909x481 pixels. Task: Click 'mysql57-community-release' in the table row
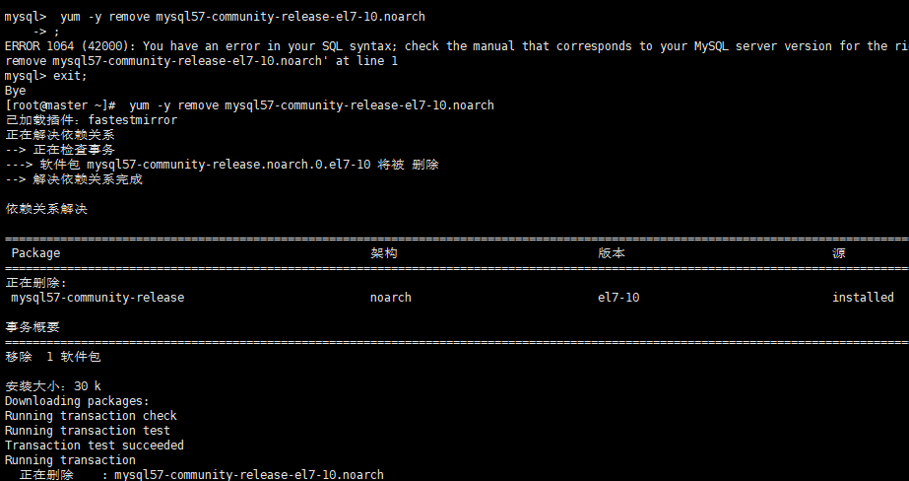(x=97, y=298)
